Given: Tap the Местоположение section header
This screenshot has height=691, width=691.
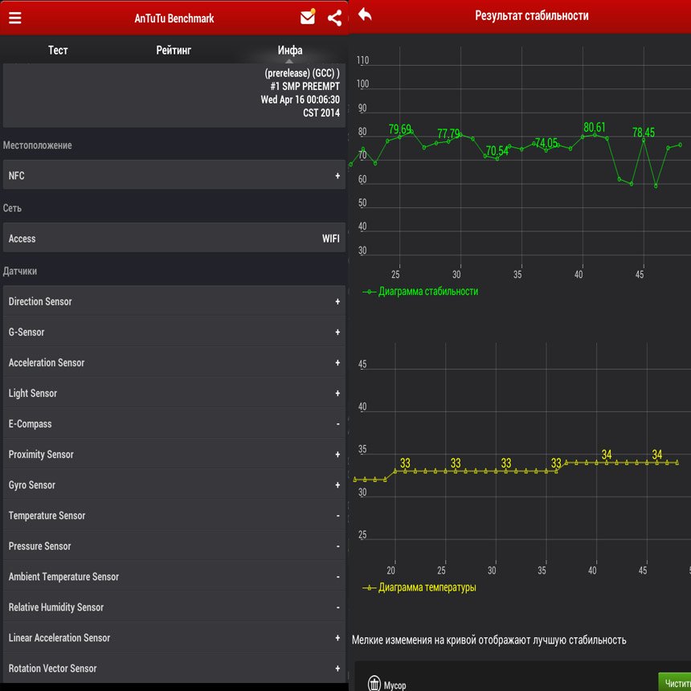Looking at the screenshot, I should click(x=38, y=145).
